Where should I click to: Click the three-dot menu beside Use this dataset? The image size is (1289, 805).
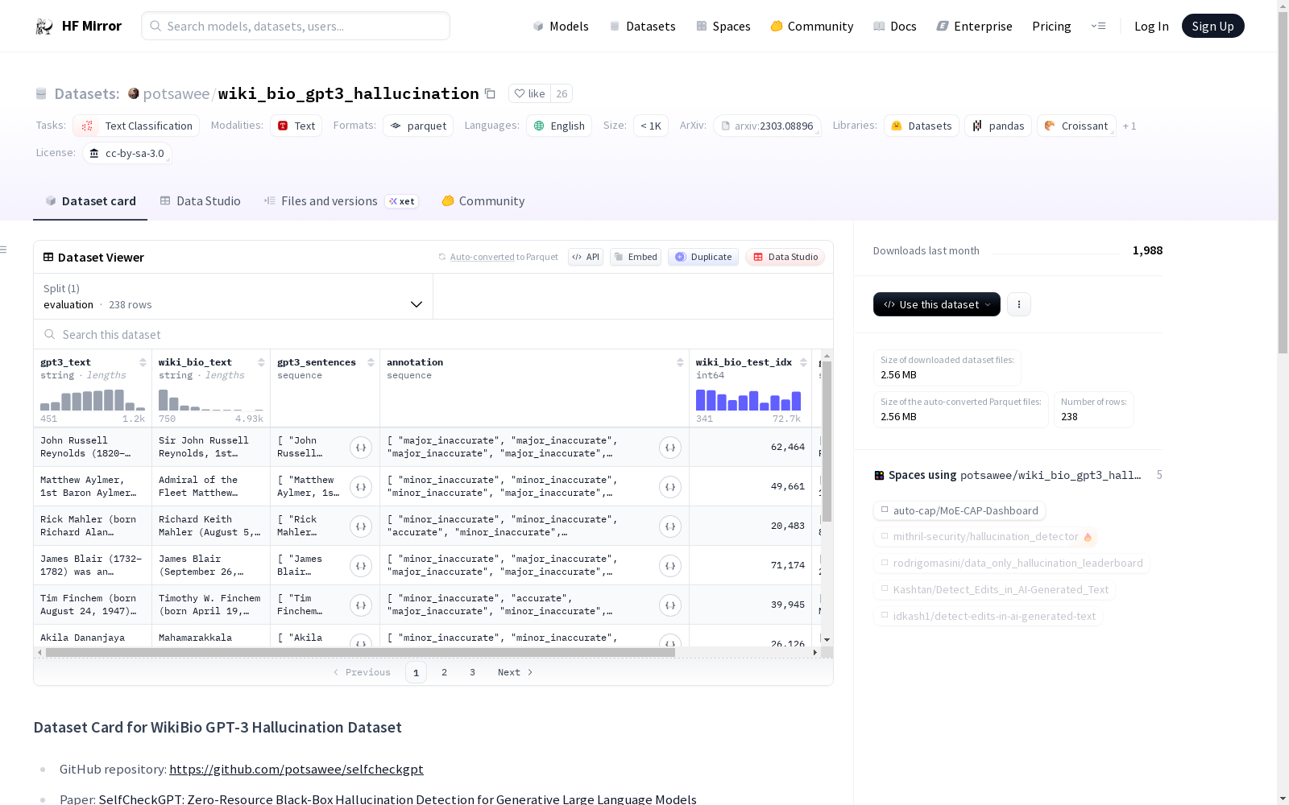(x=1019, y=304)
